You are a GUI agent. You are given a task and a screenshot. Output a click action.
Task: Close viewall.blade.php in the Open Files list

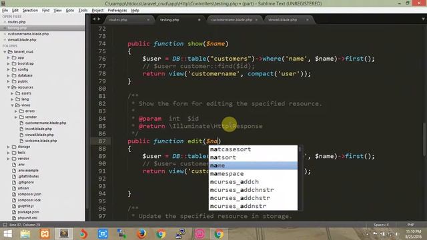click(5, 40)
